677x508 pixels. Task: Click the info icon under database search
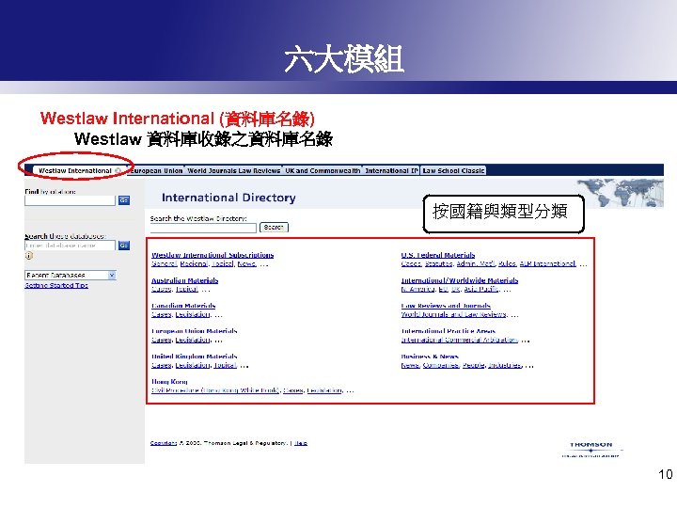click(29, 256)
